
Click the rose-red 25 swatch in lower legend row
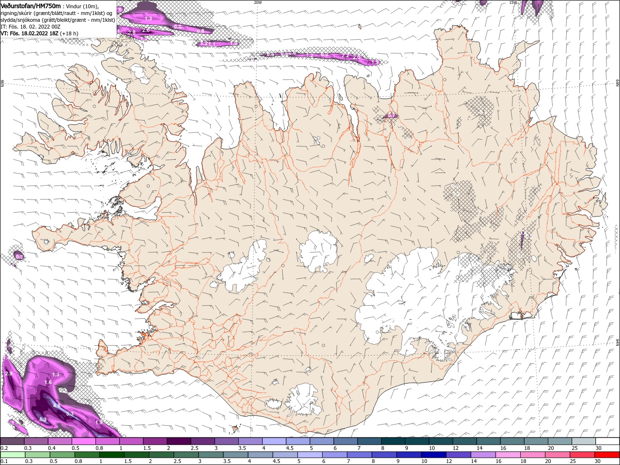click(x=582, y=455)
